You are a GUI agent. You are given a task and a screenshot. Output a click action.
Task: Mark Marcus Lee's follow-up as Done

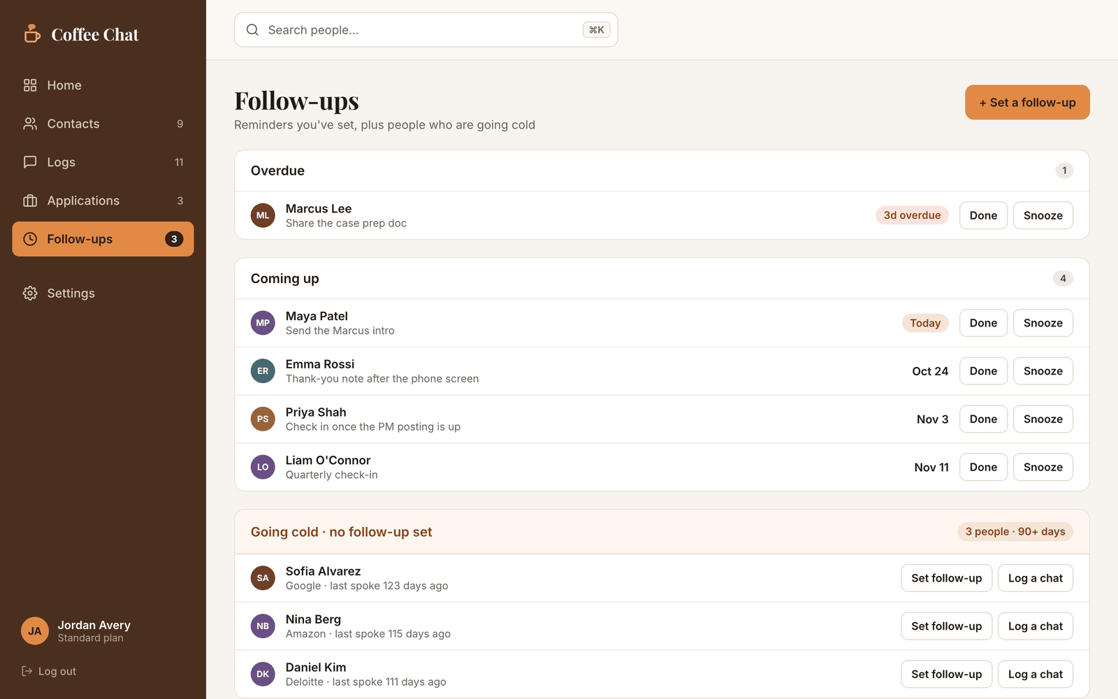(x=983, y=215)
